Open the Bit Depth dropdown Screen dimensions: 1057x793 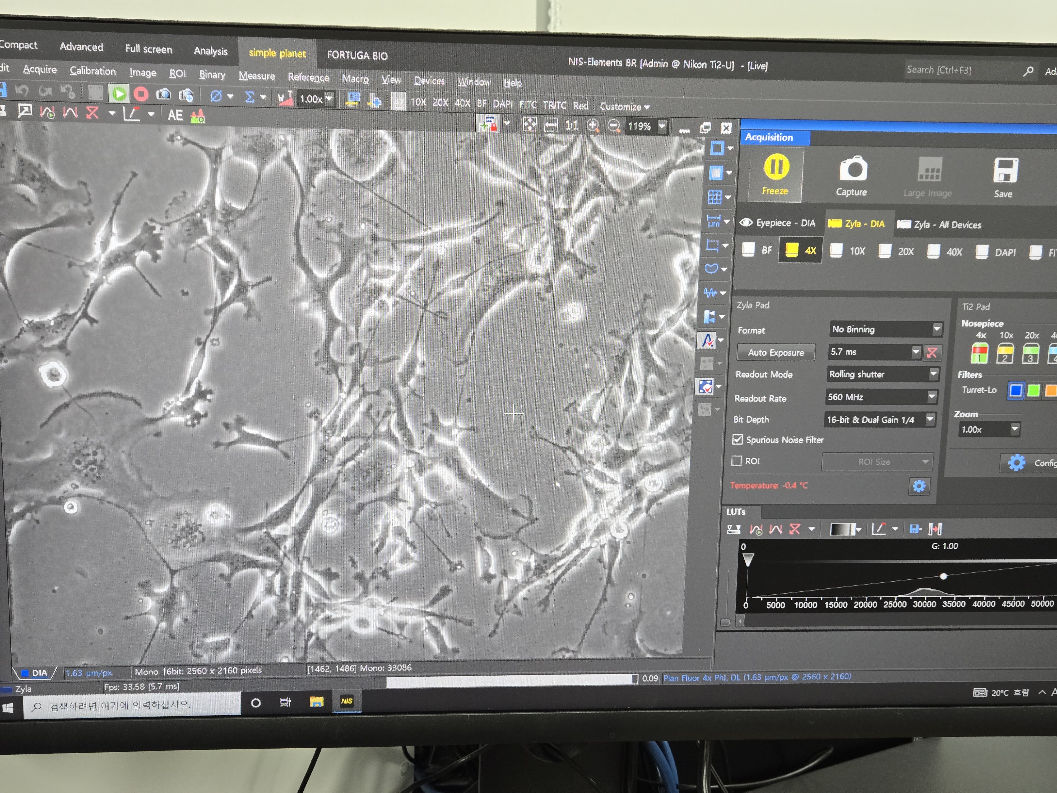930,419
